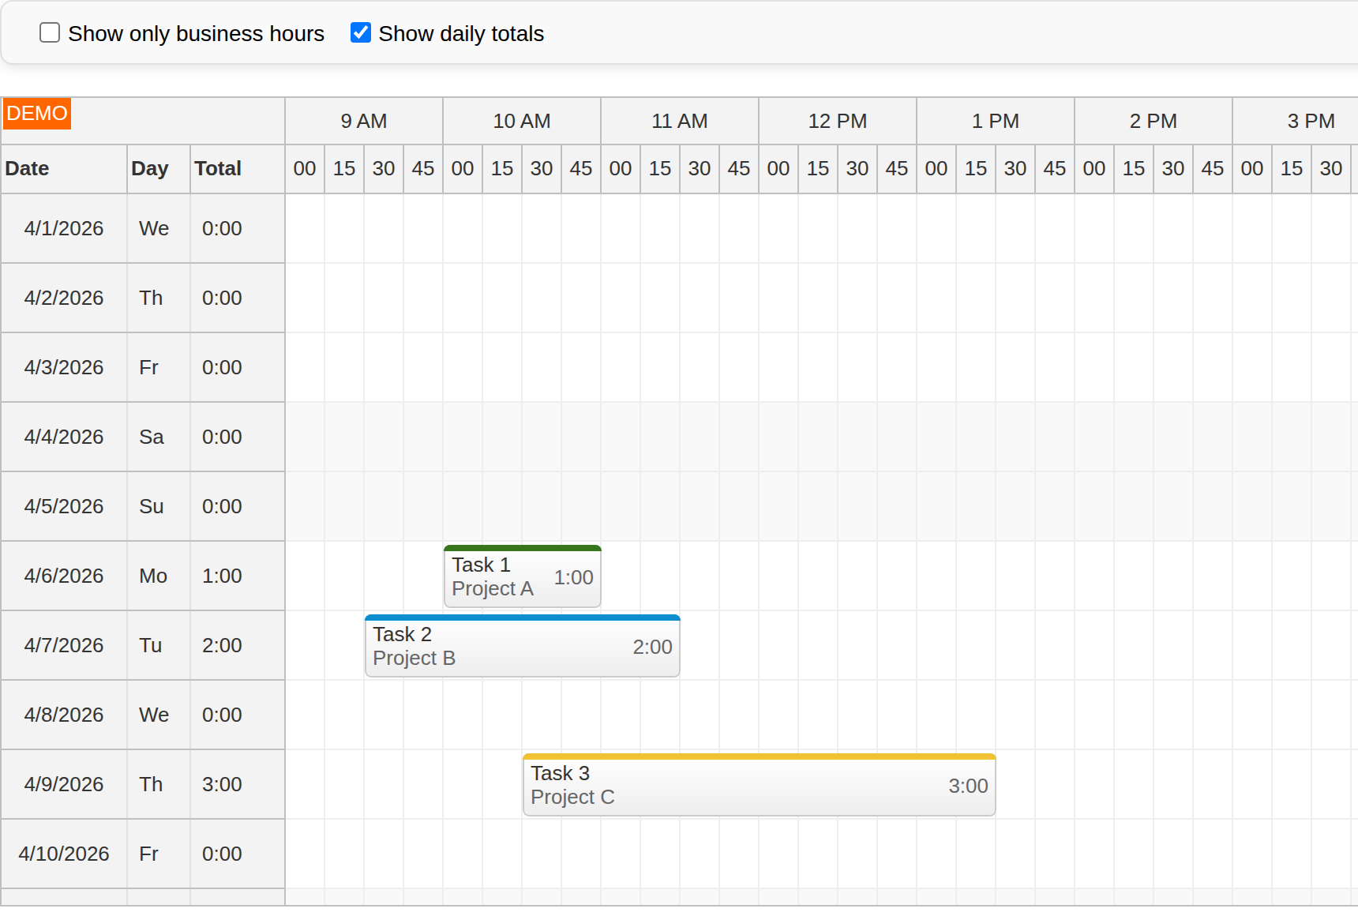Image resolution: width=1358 pixels, height=916 pixels.
Task: Click the Total column header
Action: pyautogui.click(x=218, y=168)
